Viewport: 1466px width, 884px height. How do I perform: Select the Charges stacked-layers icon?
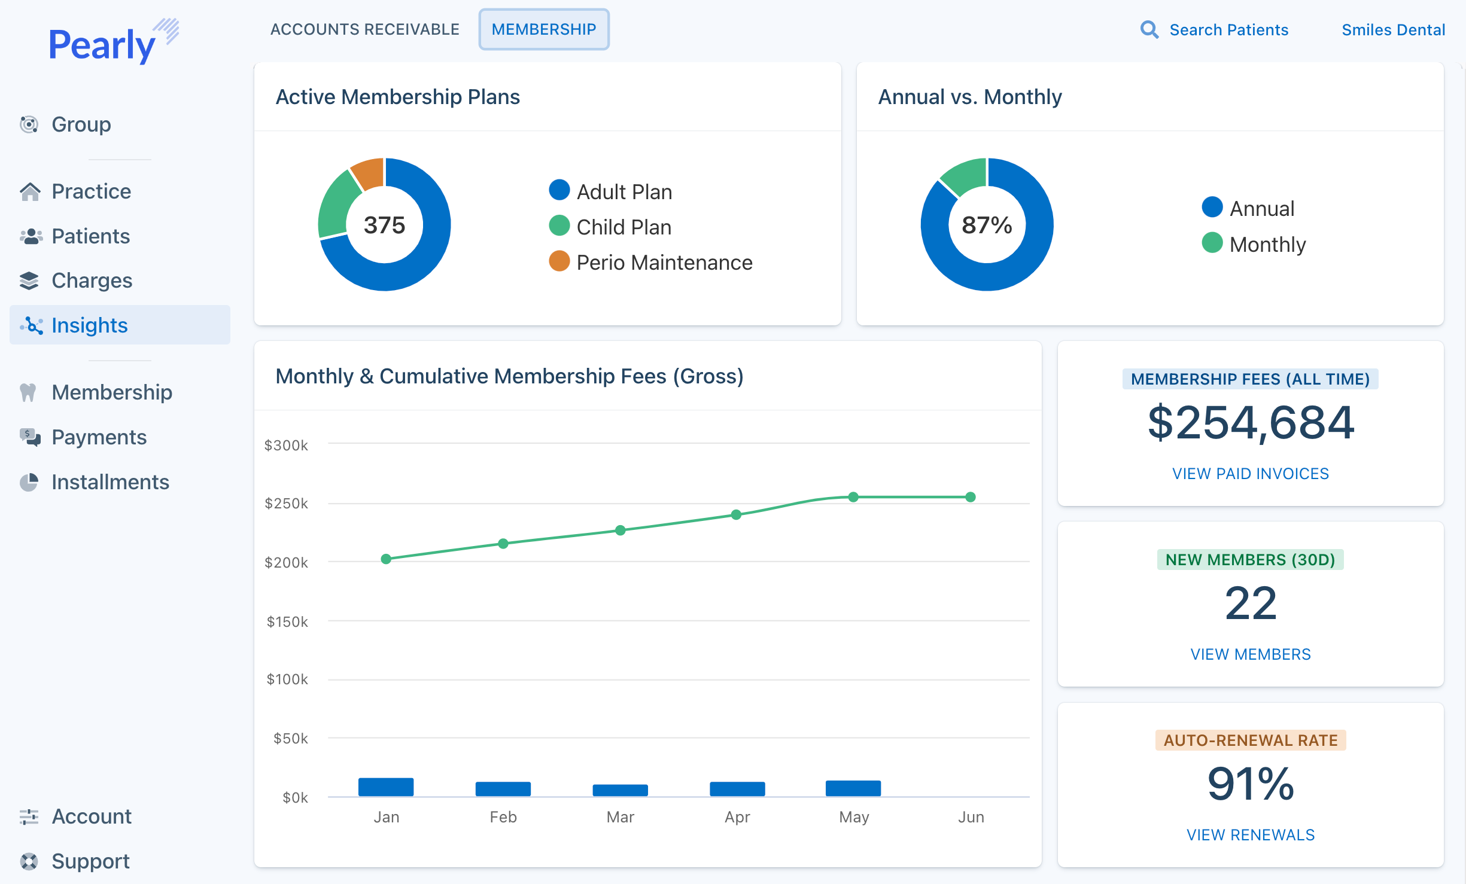29,281
